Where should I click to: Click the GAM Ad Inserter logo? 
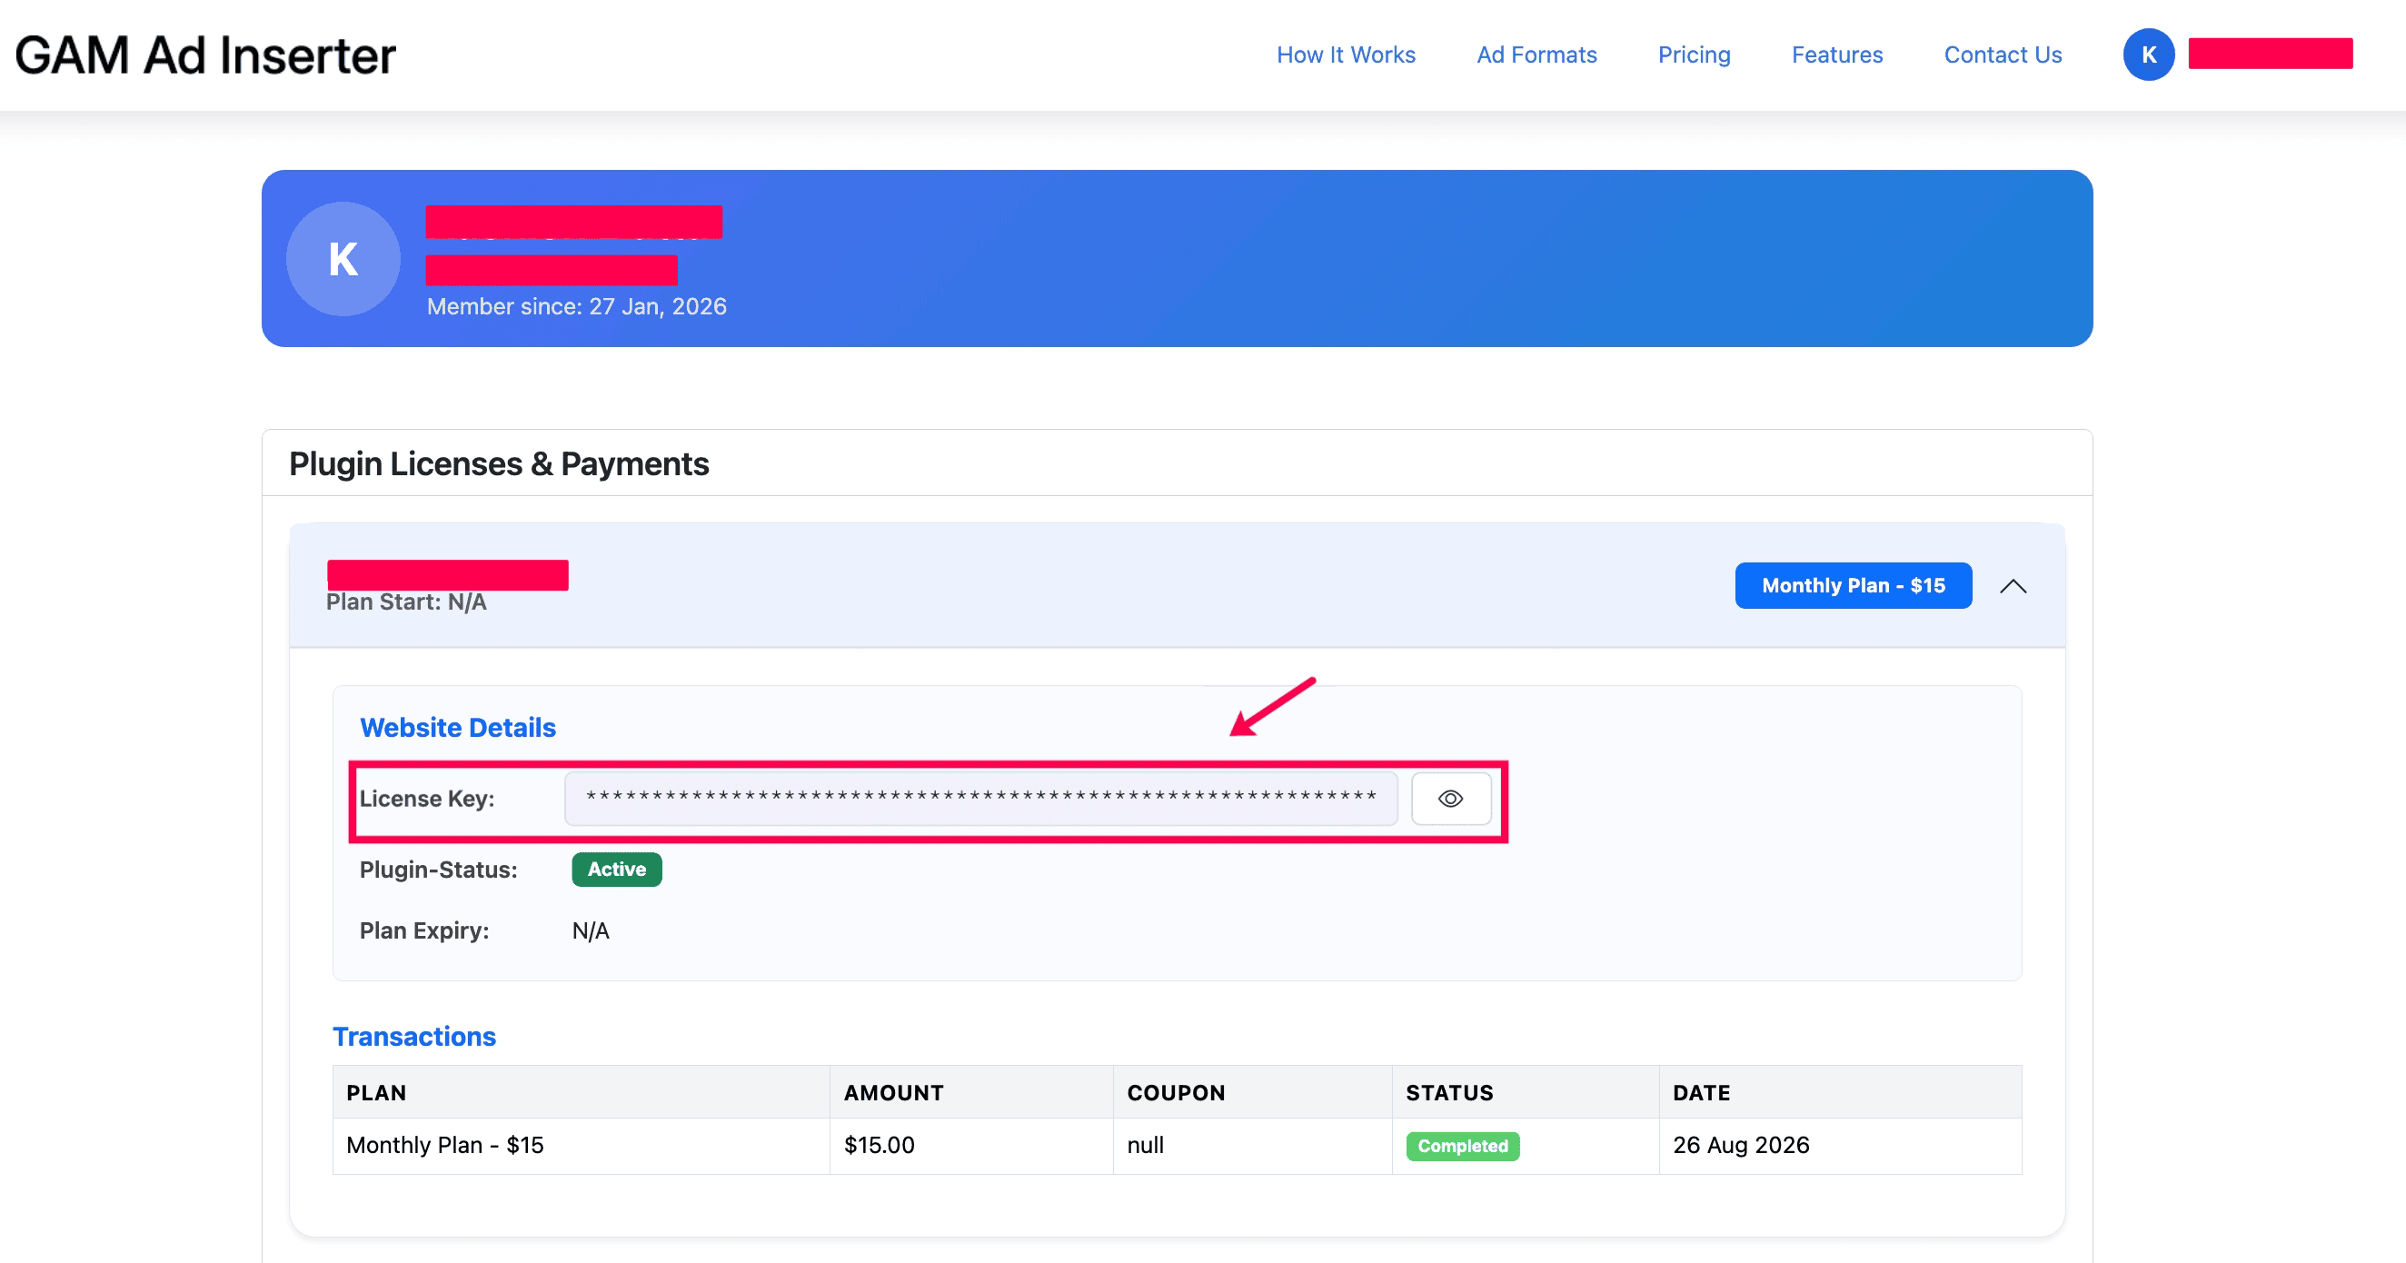click(x=205, y=55)
